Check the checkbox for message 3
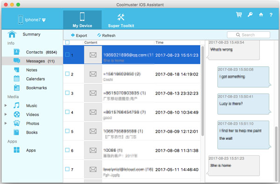The height and width of the screenshot is (184, 280). point(67,93)
